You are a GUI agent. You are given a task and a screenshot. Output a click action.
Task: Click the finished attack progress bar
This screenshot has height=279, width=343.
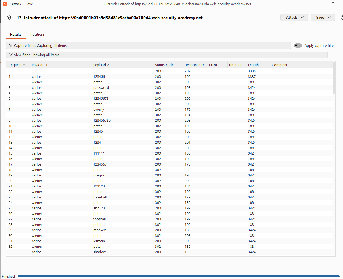pos(179,276)
